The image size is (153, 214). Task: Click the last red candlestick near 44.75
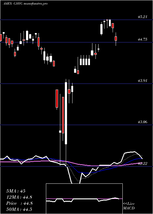click(x=116, y=39)
